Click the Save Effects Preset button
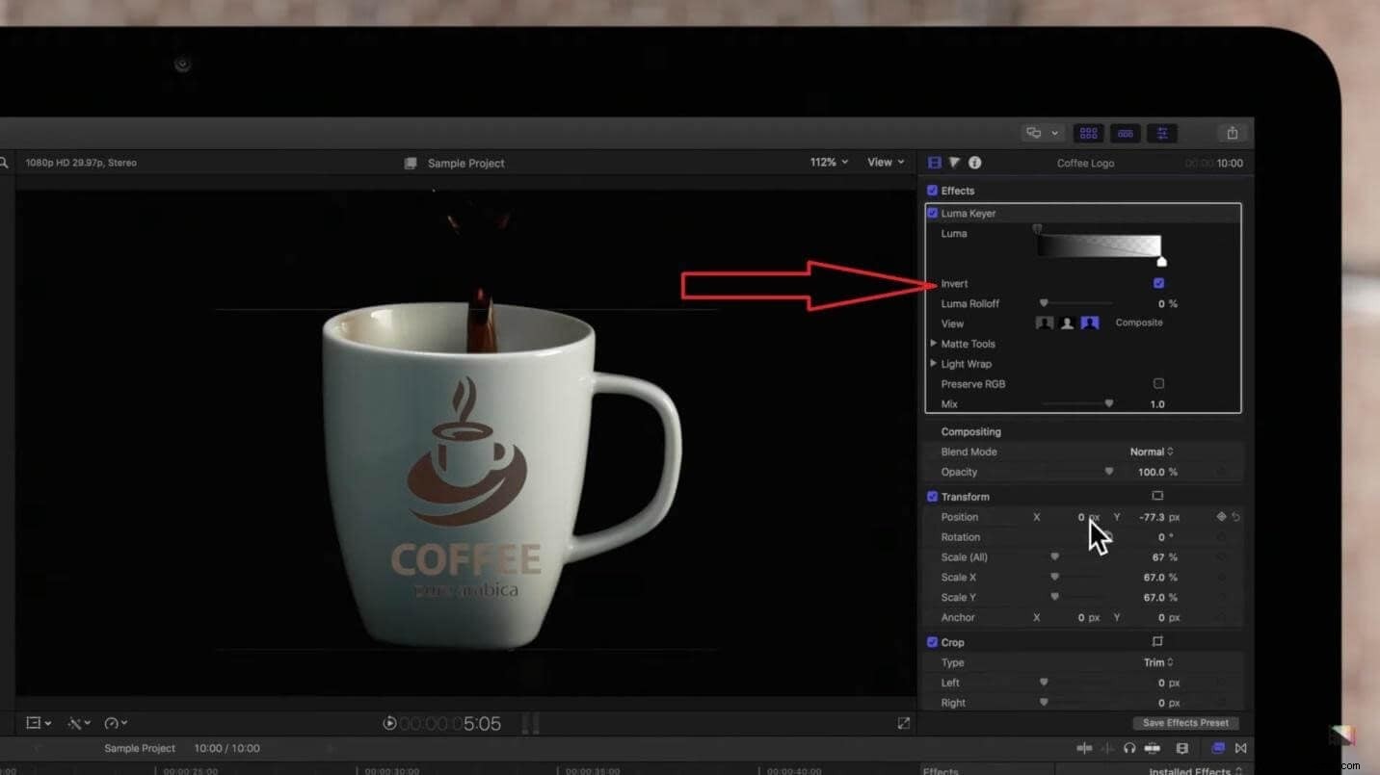The height and width of the screenshot is (775, 1380). point(1184,722)
